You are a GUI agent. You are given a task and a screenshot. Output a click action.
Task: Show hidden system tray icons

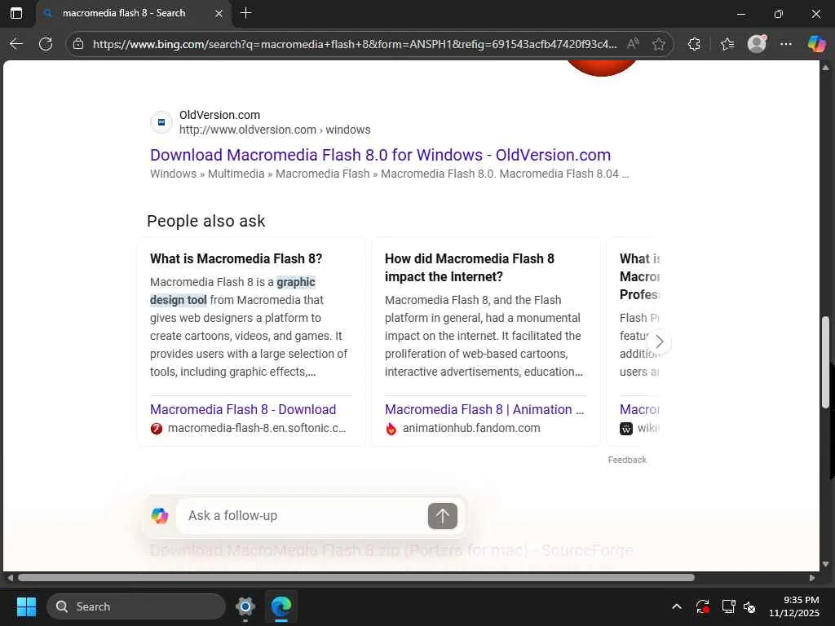click(676, 606)
